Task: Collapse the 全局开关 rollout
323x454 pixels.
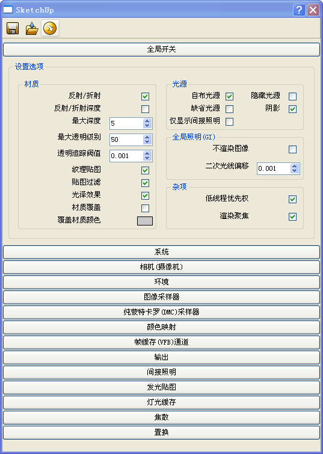Action: pyautogui.click(x=161, y=49)
